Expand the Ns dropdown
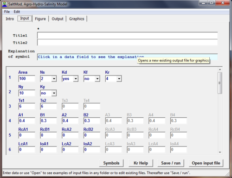This screenshot has width=232, height=178. 54,79
